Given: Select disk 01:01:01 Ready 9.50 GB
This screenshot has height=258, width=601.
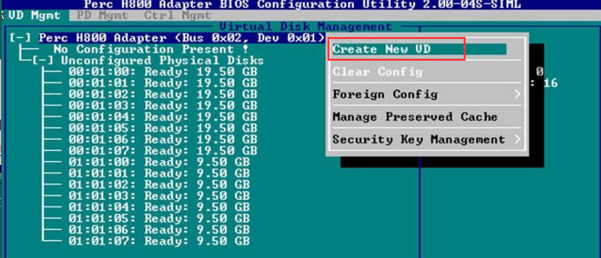Looking at the screenshot, I should [x=159, y=173].
